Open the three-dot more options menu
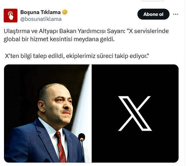 tap(176, 14)
